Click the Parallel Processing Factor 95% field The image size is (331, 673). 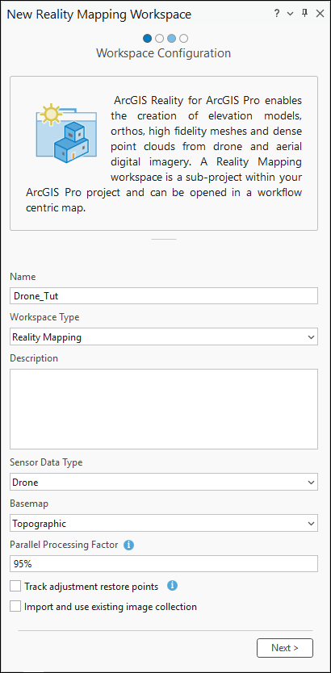(164, 564)
